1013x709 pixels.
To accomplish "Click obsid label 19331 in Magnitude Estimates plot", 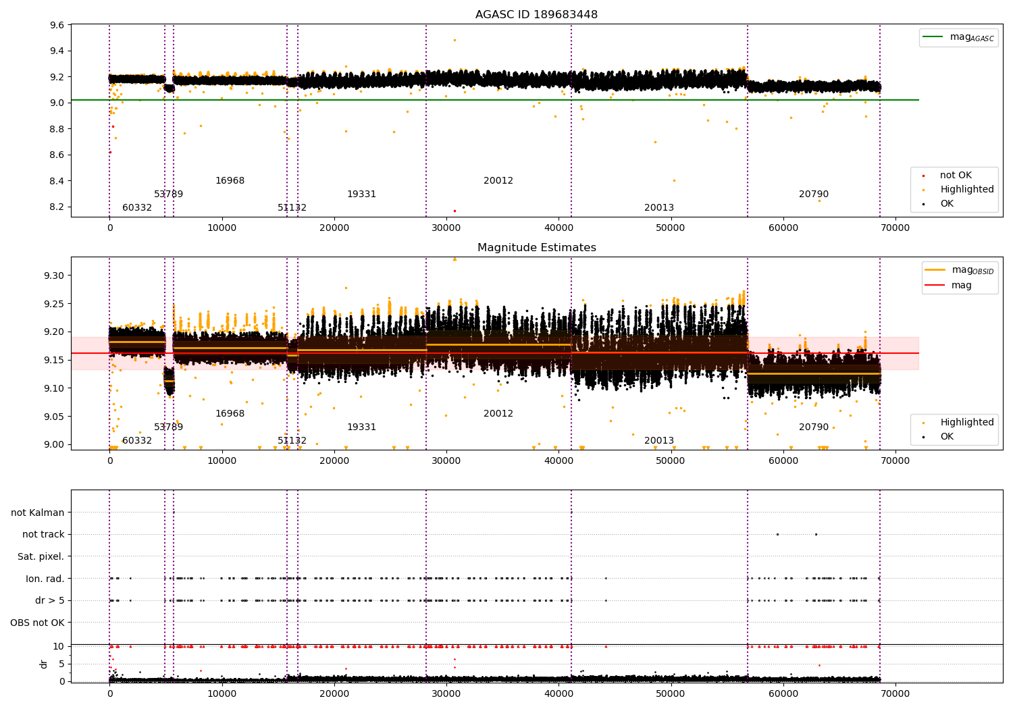I will (362, 427).
